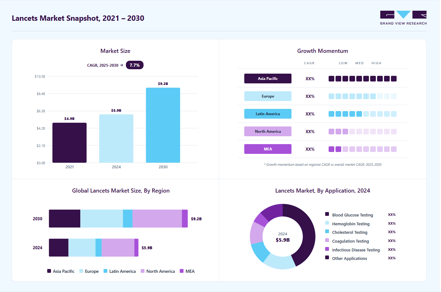Click the 7.7% CAGR badge

135,65
